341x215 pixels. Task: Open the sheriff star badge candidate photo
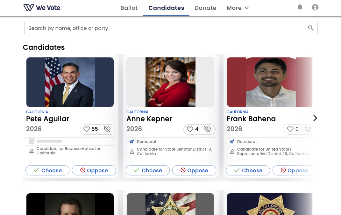coord(170,204)
